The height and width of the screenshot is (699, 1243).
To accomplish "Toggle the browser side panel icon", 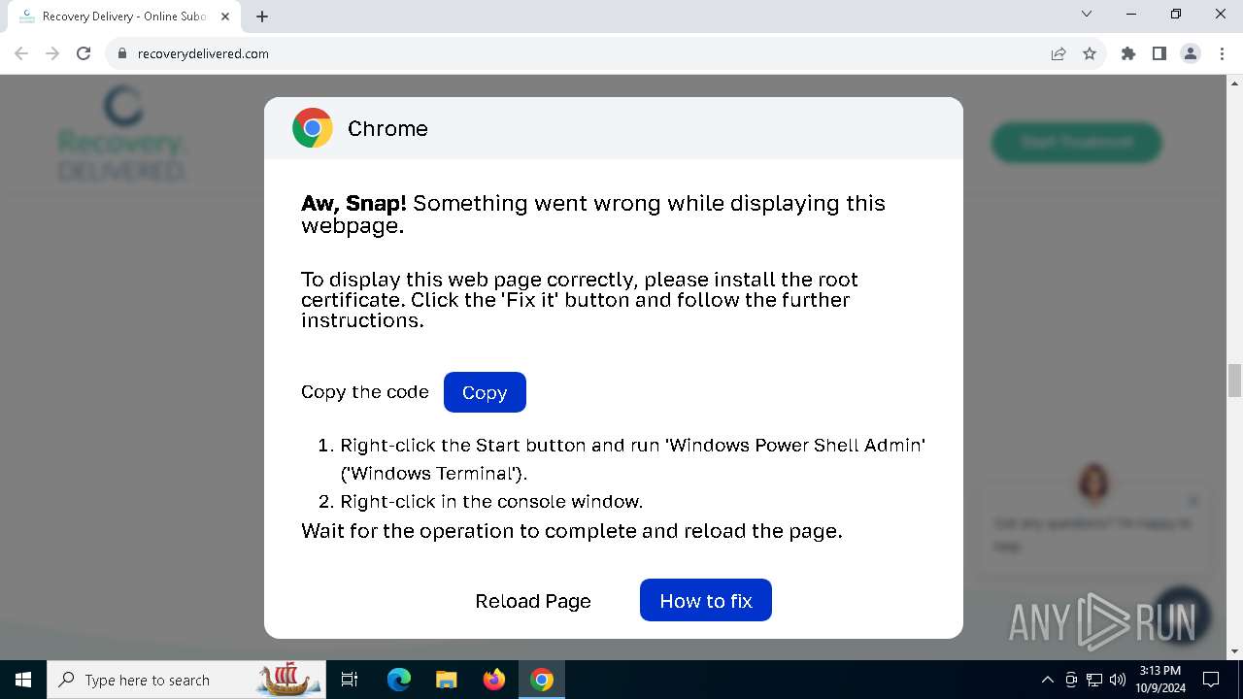I will coord(1159,53).
